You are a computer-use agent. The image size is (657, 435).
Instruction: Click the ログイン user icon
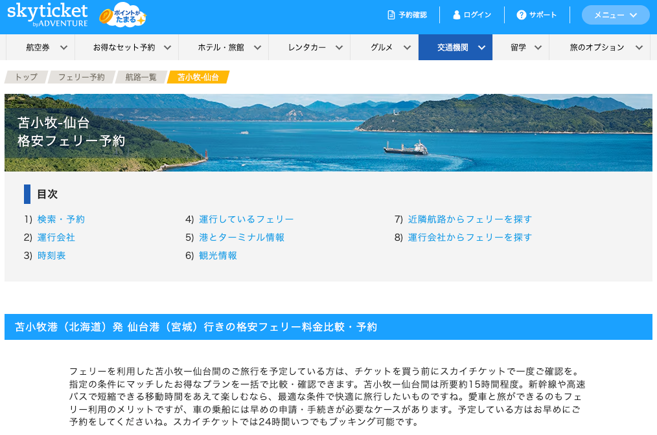[x=456, y=15]
